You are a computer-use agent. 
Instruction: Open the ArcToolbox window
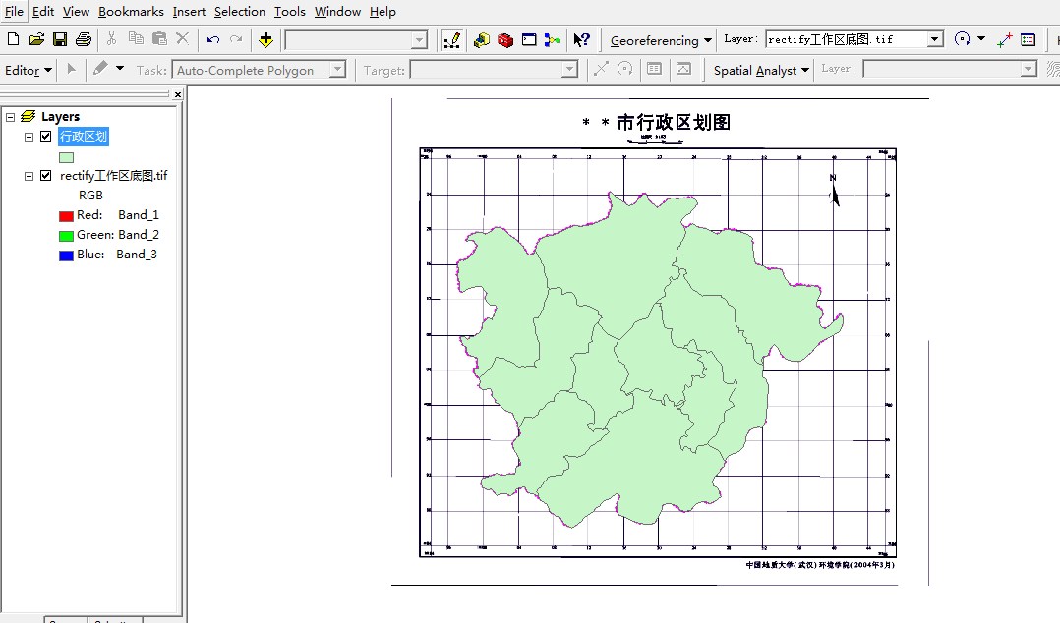[505, 39]
